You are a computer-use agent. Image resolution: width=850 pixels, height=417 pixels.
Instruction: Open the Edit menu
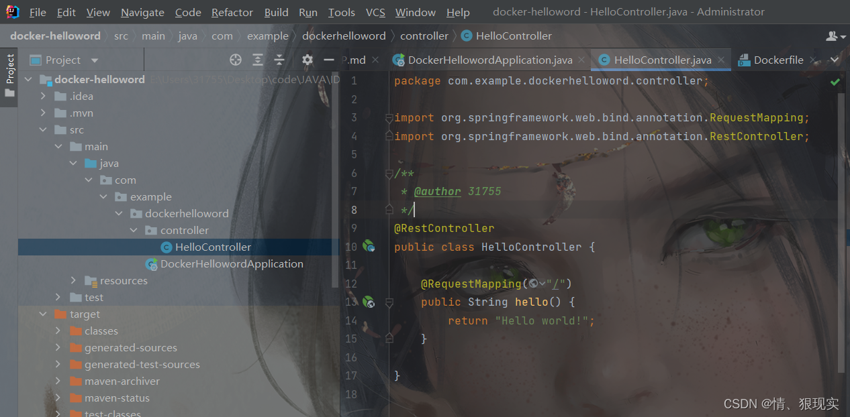click(66, 13)
